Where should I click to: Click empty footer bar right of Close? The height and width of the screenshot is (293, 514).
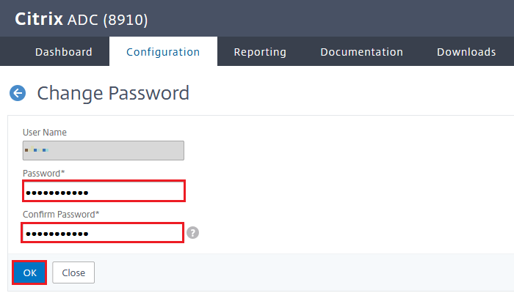[295, 272]
